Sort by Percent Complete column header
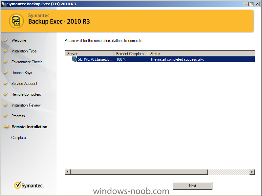 click(x=131, y=53)
